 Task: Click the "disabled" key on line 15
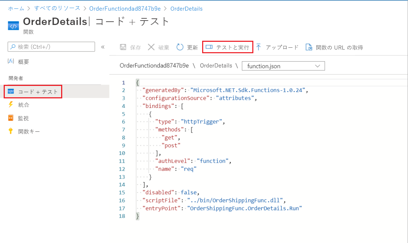click(158, 192)
